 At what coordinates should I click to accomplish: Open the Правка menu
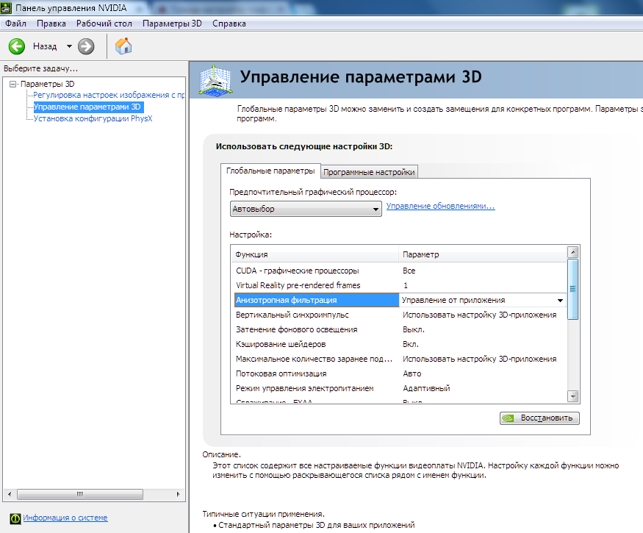tap(51, 24)
